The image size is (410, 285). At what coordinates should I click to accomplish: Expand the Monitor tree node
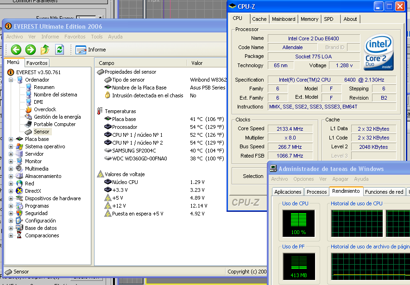click(x=11, y=161)
